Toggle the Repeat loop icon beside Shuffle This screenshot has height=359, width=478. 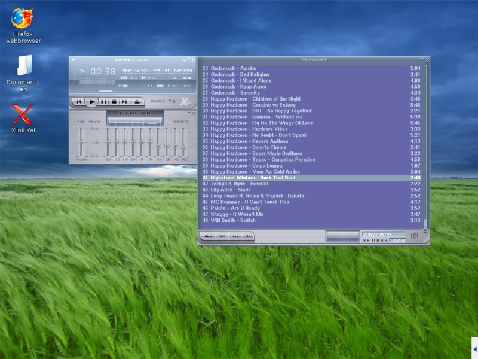172,101
